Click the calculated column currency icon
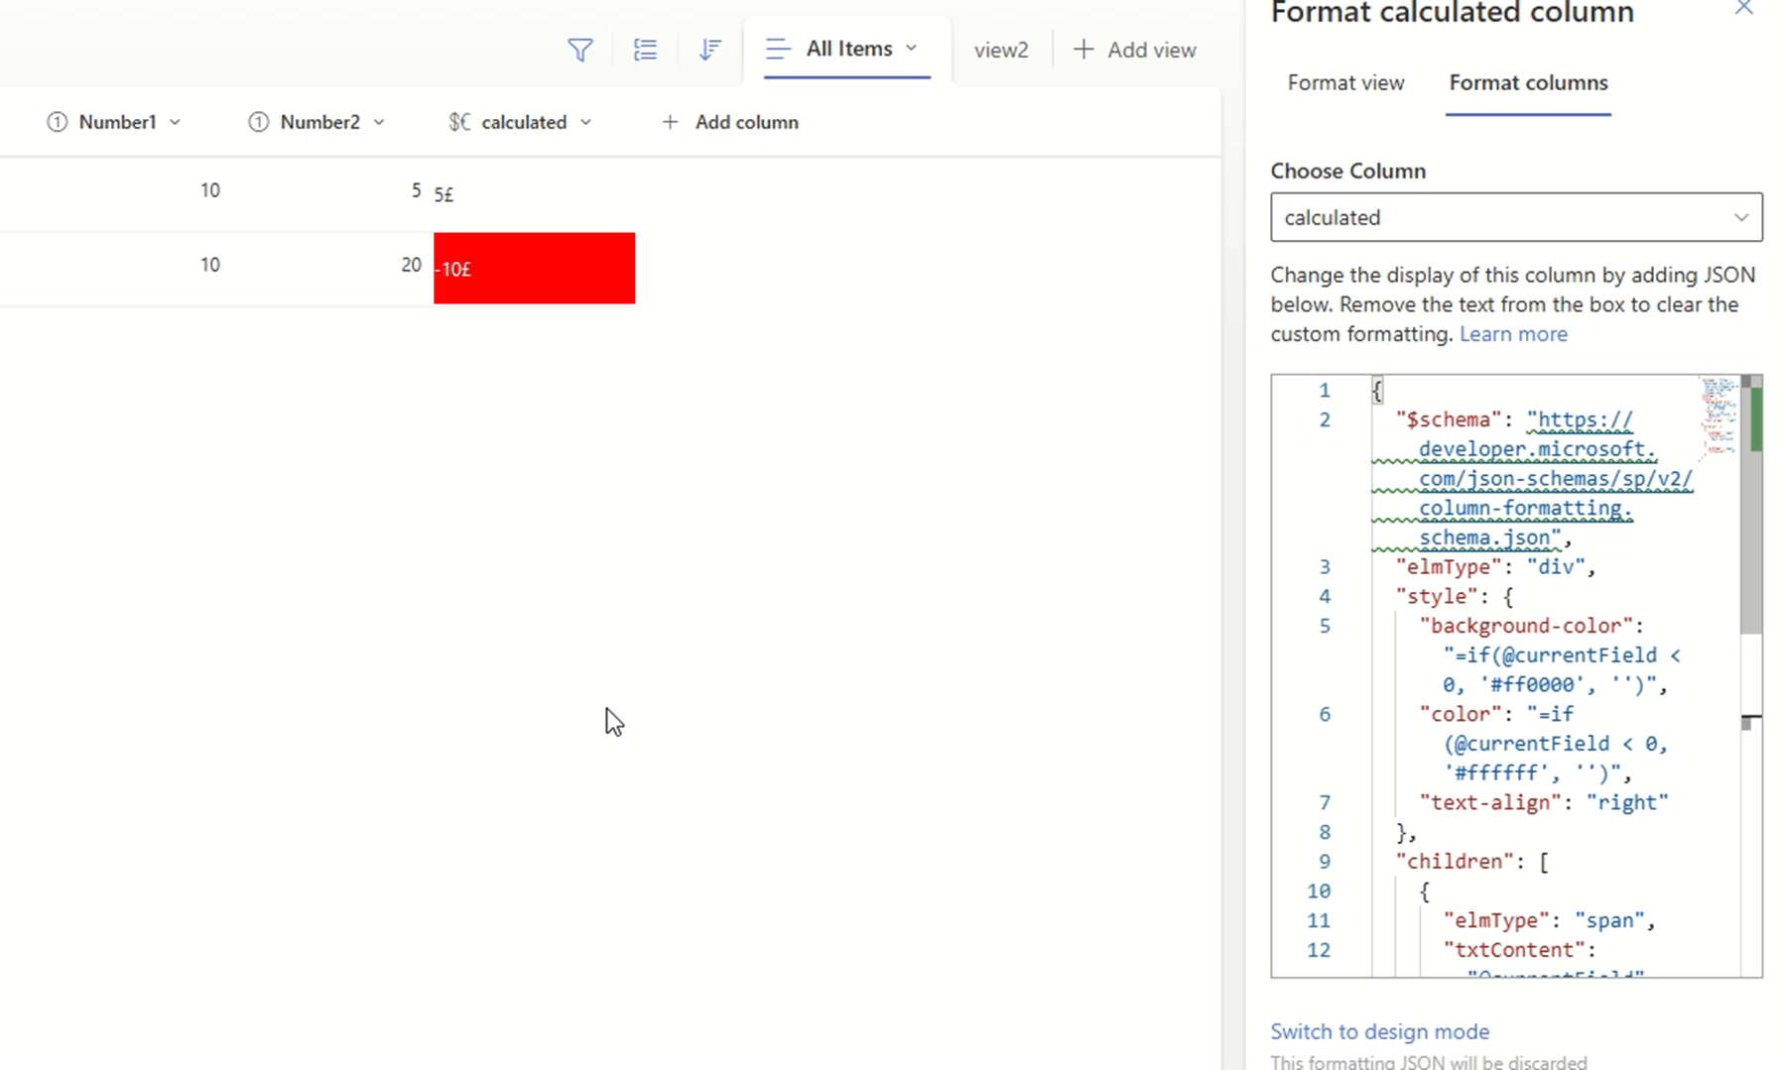Screen dimensions: 1782x1070 [x=459, y=122]
